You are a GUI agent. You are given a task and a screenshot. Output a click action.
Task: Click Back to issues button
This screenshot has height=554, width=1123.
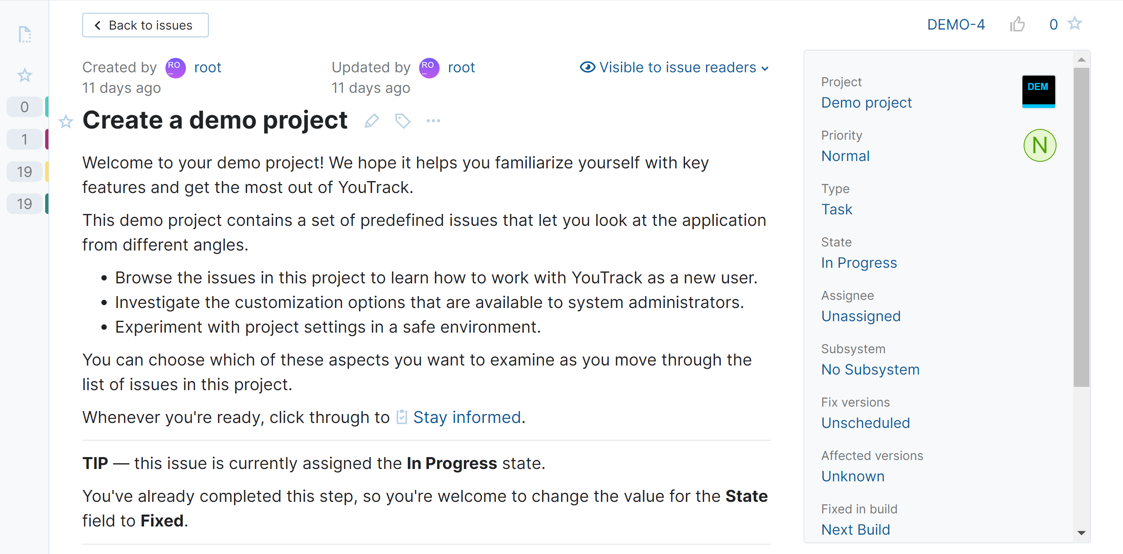coord(145,25)
